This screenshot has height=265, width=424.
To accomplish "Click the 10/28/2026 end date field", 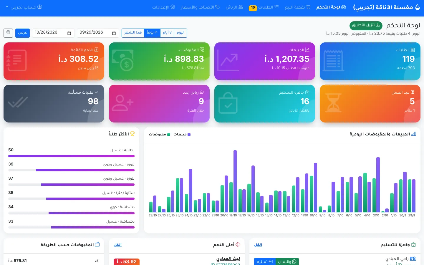I will click(x=53, y=33).
